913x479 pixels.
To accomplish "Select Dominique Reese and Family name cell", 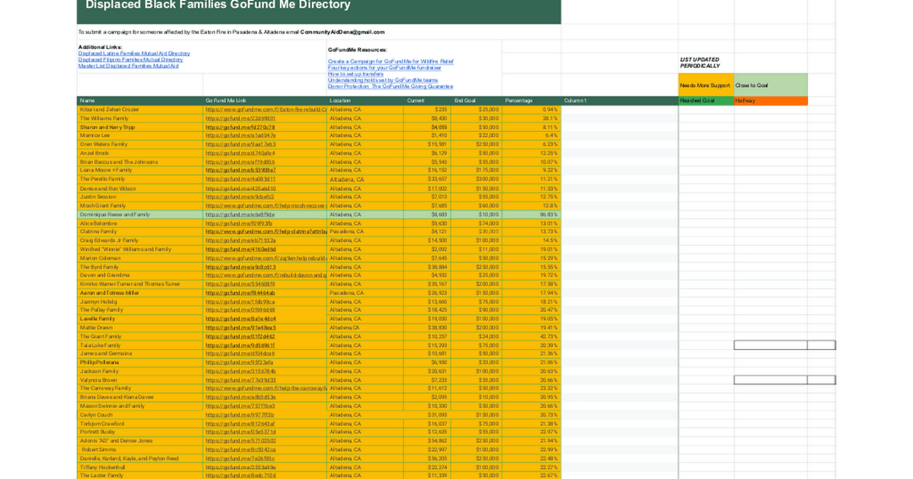I will 139,215.
